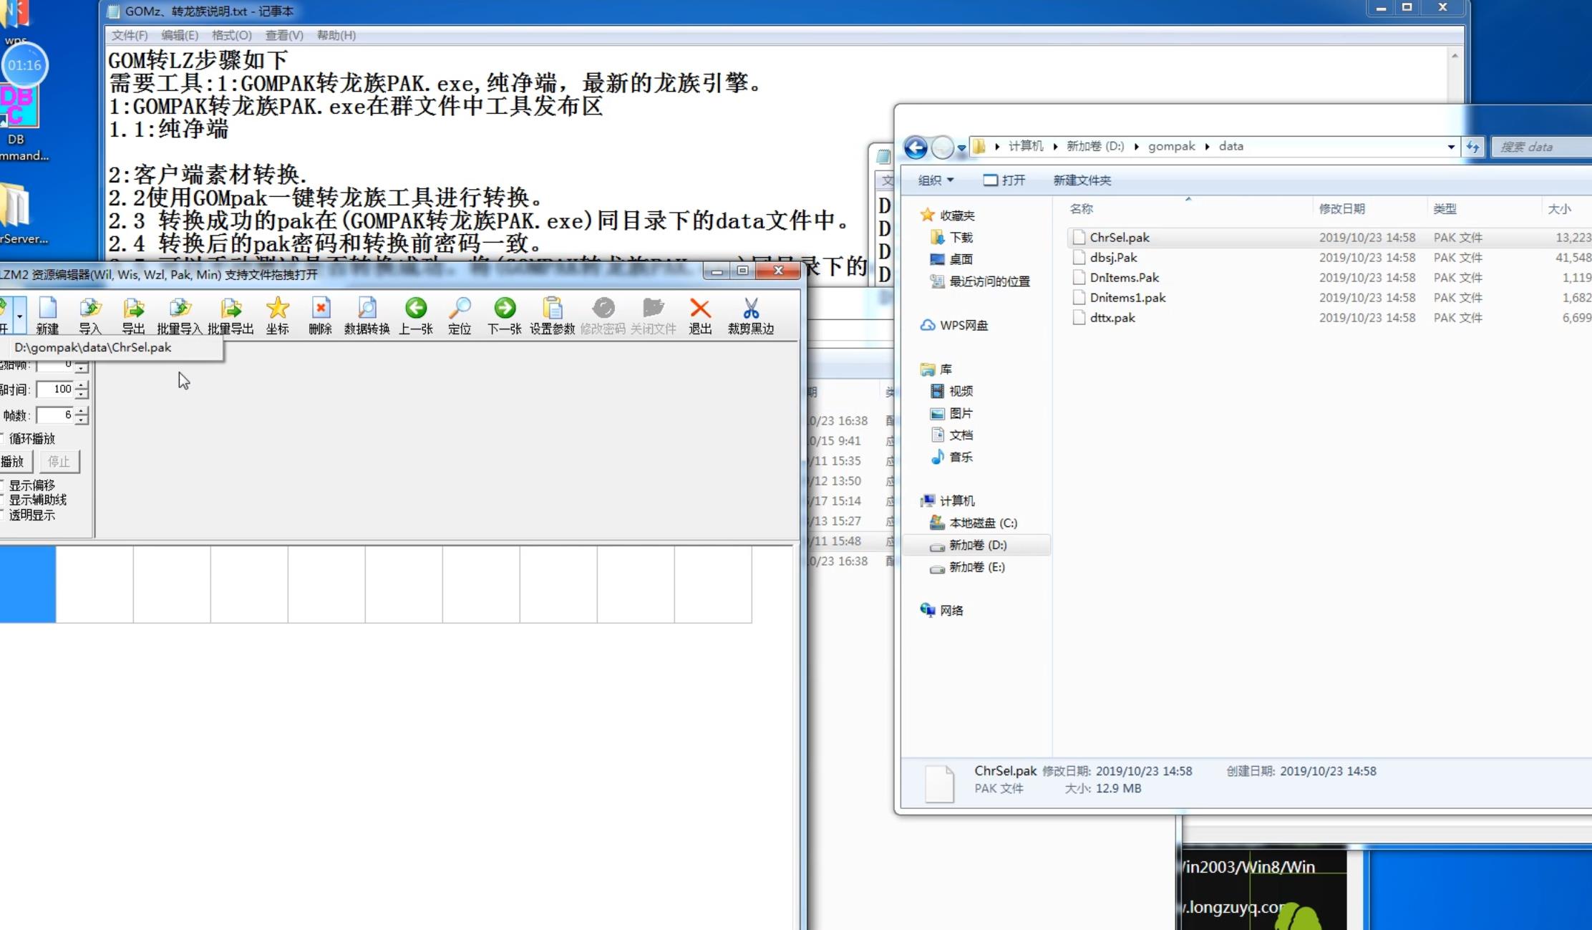Click the 退出 red X exit icon
This screenshot has height=930, width=1592.
coord(700,316)
